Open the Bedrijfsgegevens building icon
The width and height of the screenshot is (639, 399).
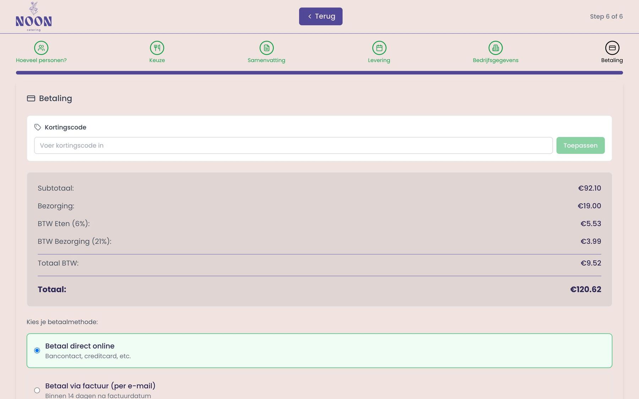point(496,48)
